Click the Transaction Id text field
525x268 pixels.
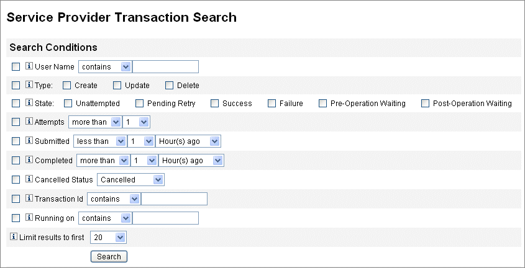pyautogui.click(x=174, y=199)
